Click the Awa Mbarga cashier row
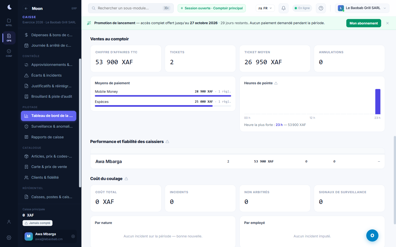 point(238,161)
